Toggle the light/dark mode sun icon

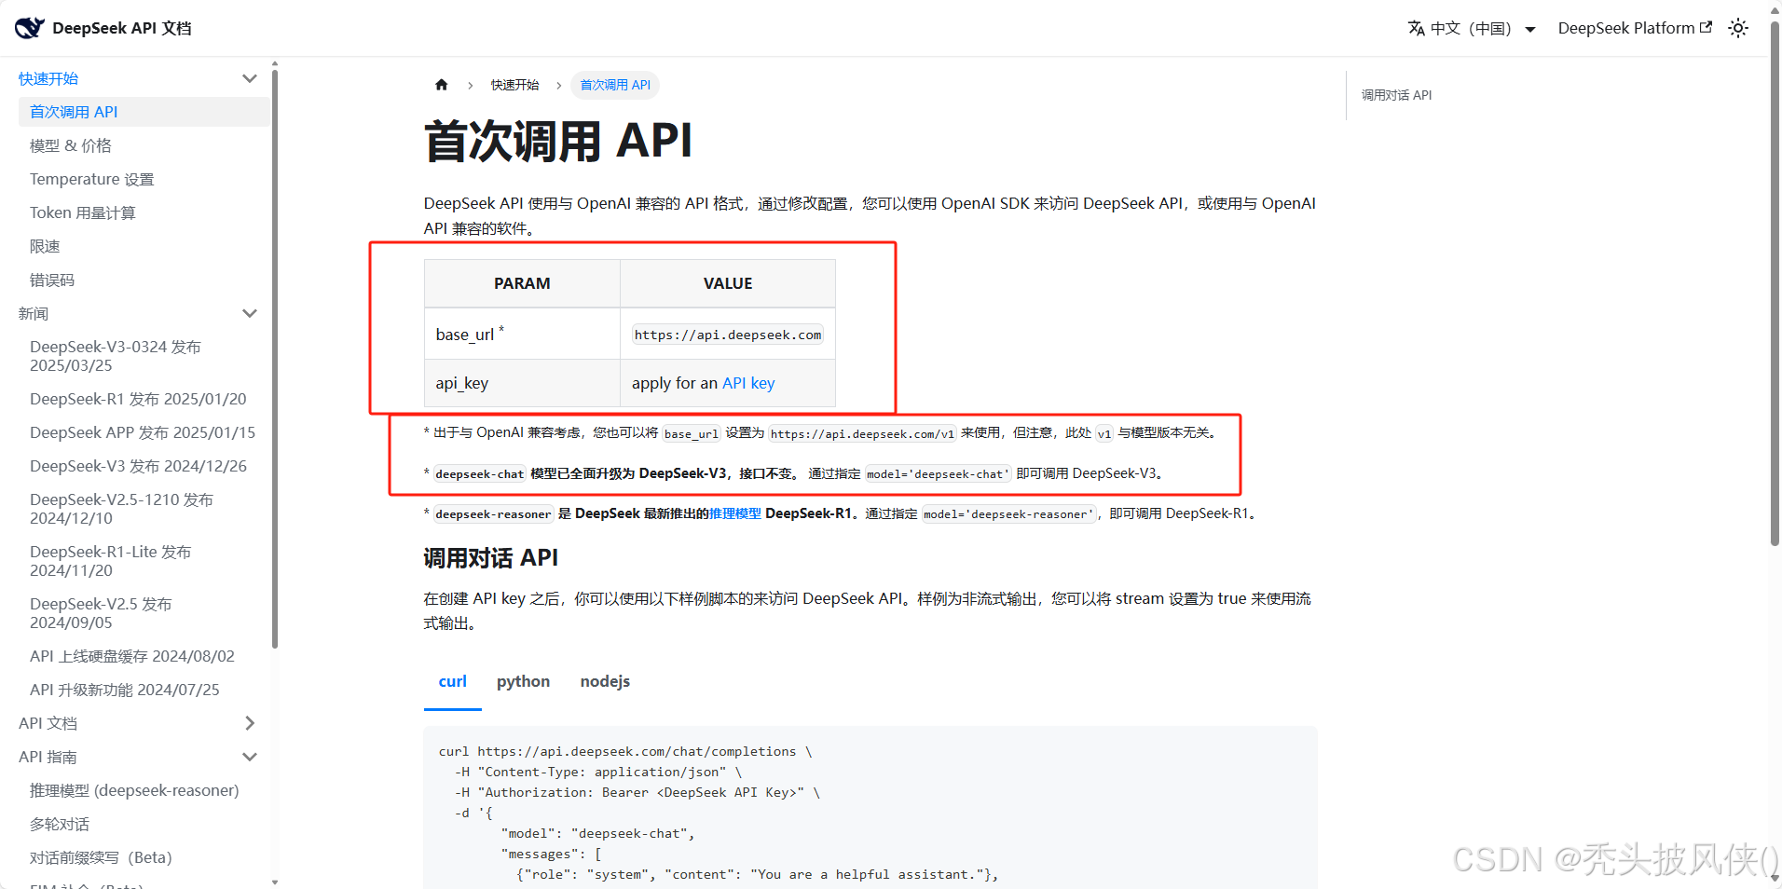coord(1738,28)
